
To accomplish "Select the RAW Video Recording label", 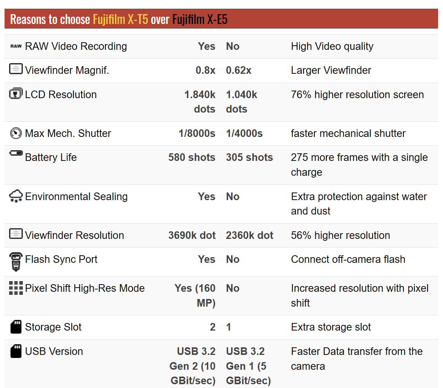I will [76, 46].
